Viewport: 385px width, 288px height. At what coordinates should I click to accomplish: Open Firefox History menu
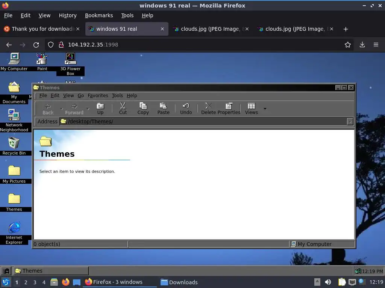click(68, 15)
